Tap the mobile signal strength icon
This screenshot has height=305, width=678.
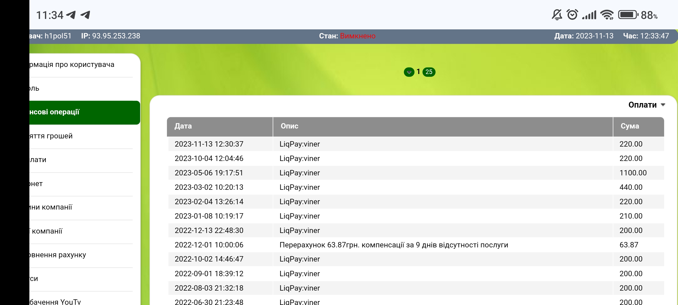click(x=589, y=15)
